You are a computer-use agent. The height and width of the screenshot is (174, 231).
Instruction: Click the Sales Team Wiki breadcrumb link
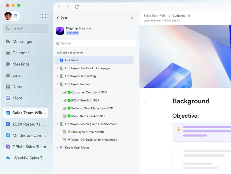[155, 16]
